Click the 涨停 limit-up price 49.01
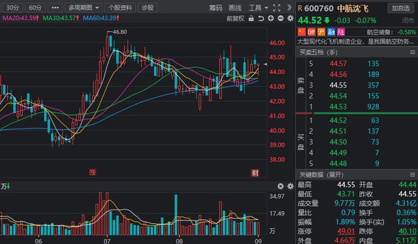The height and width of the screenshot is (244, 418). [x=346, y=231]
